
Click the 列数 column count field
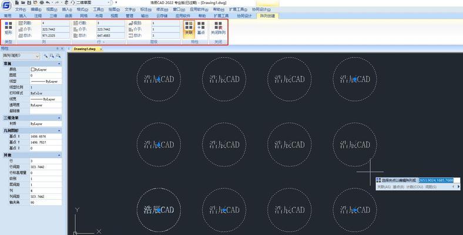click(55, 23)
